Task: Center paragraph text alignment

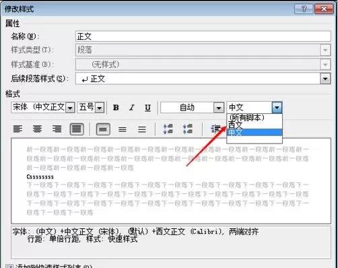Action: [37, 129]
